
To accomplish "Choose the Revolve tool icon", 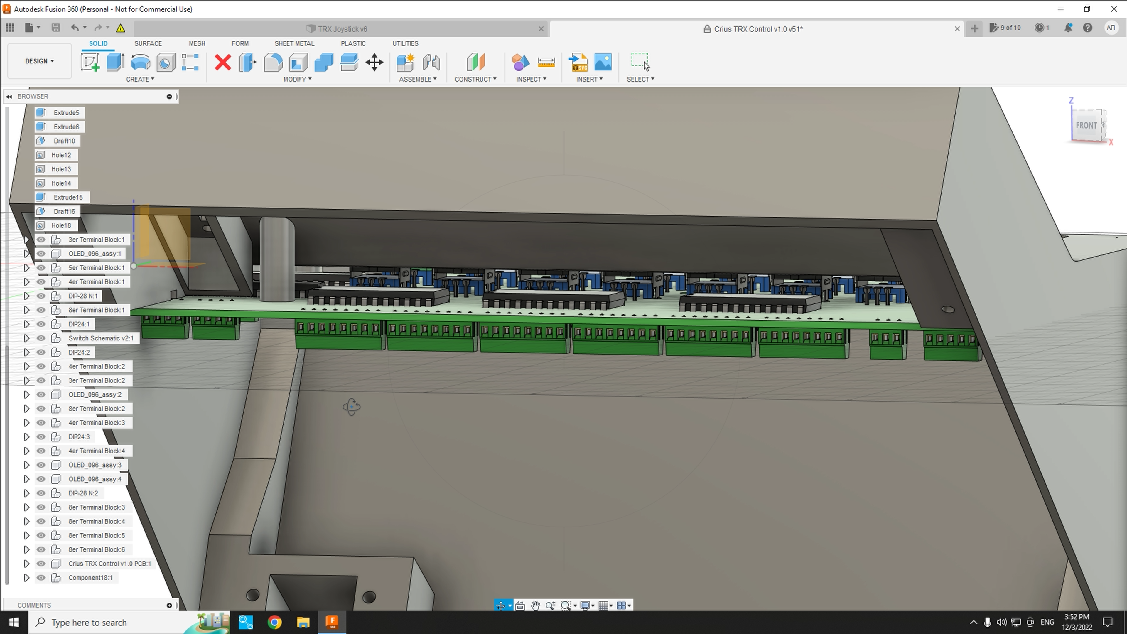I will (141, 62).
